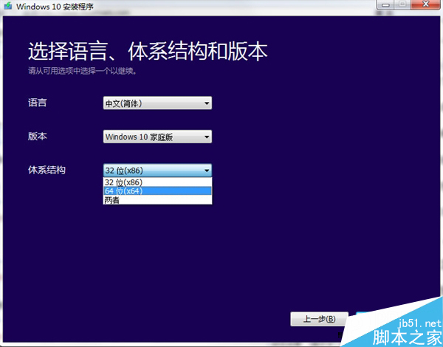This screenshot has height=347, width=443.
Task: Go back with 上一步(B) button
Action: (319, 319)
